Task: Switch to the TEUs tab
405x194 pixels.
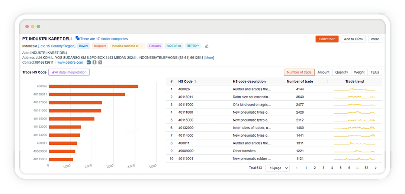Action: [x=375, y=72]
